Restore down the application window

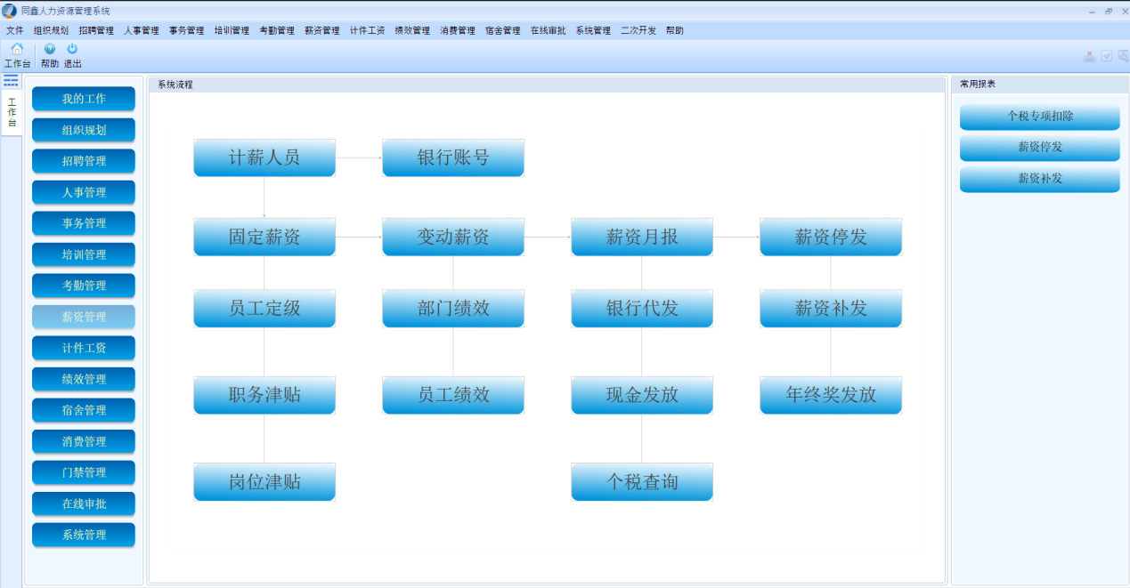pyautogui.click(x=1109, y=11)
